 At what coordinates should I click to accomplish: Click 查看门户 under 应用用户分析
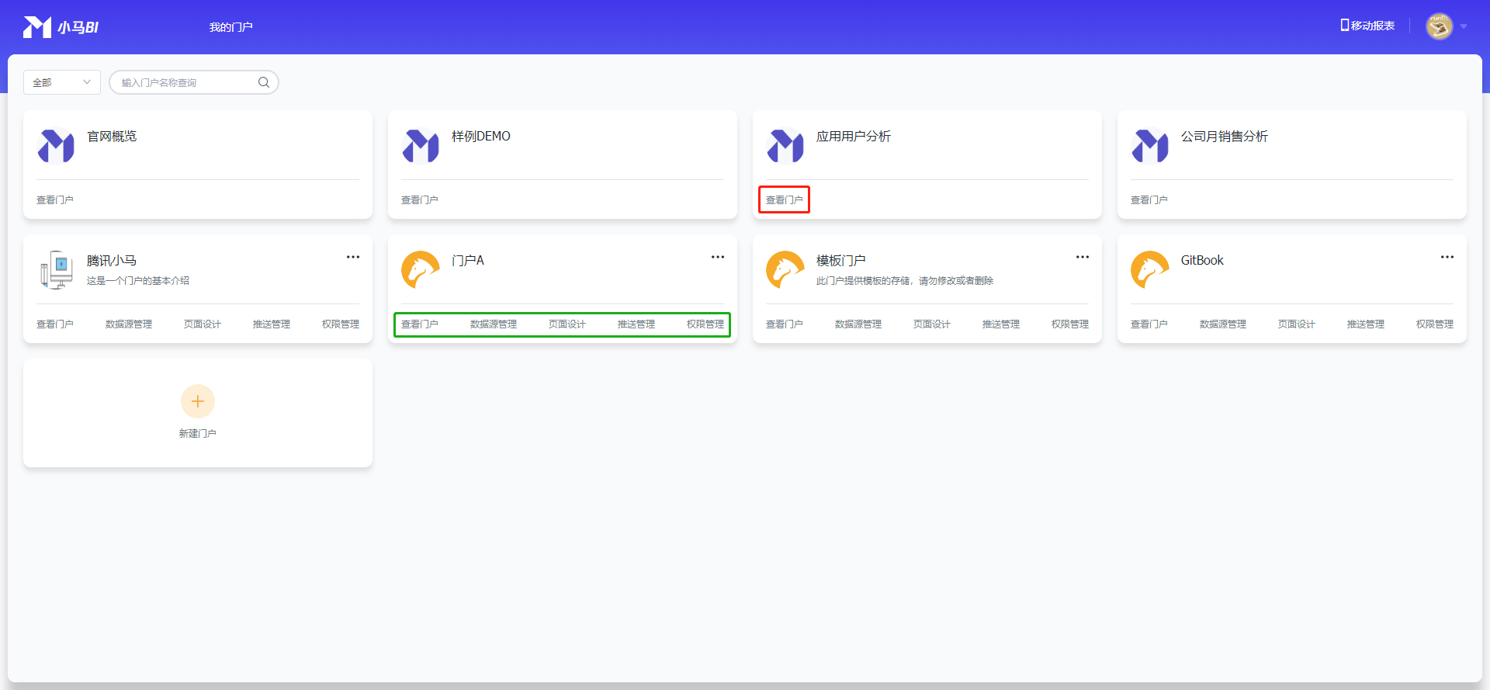point(784,200)
